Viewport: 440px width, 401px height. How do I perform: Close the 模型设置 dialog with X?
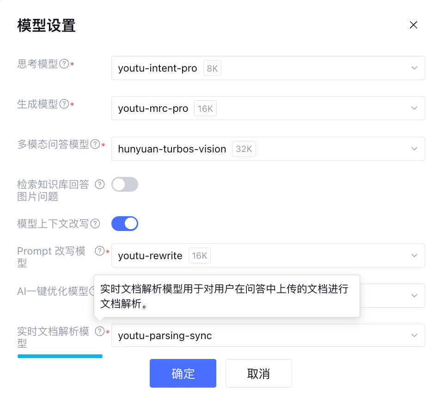point(414,25)
